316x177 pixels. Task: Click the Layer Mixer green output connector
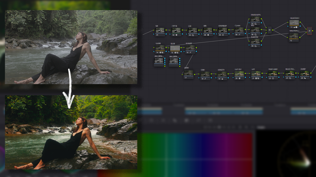pyautogui.click(x=273, y=30)
